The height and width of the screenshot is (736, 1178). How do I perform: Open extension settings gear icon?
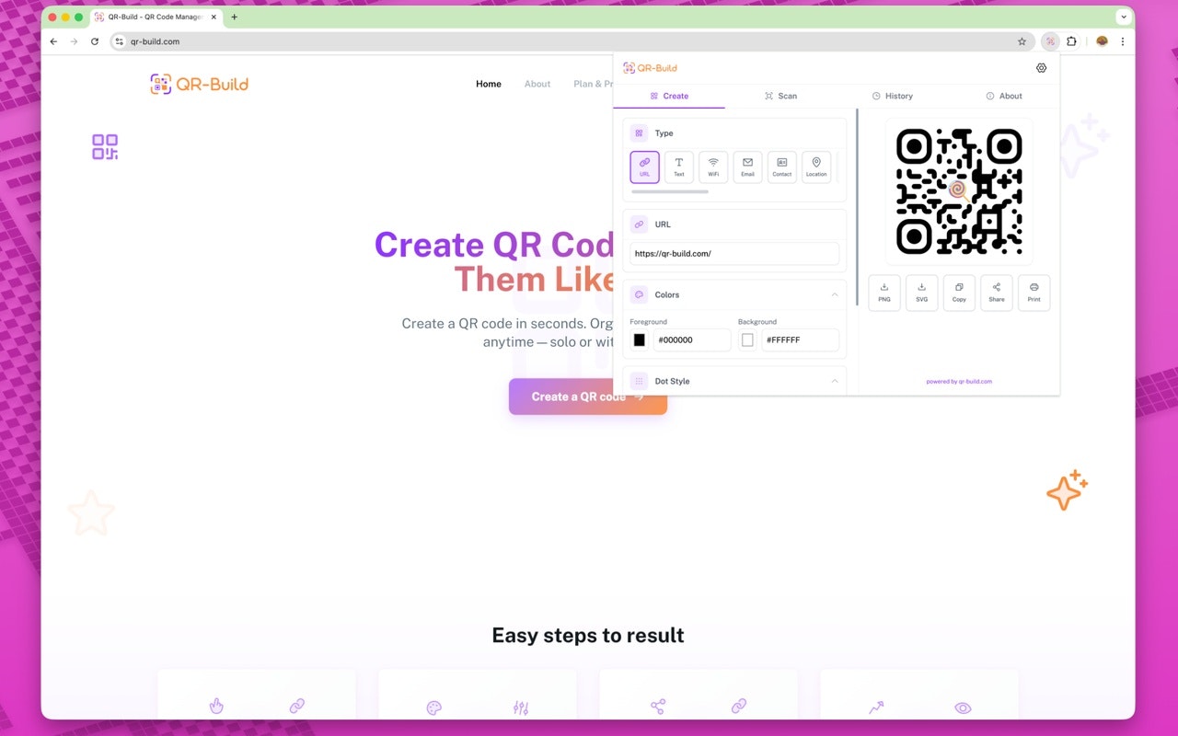[x=1042, y=68]
